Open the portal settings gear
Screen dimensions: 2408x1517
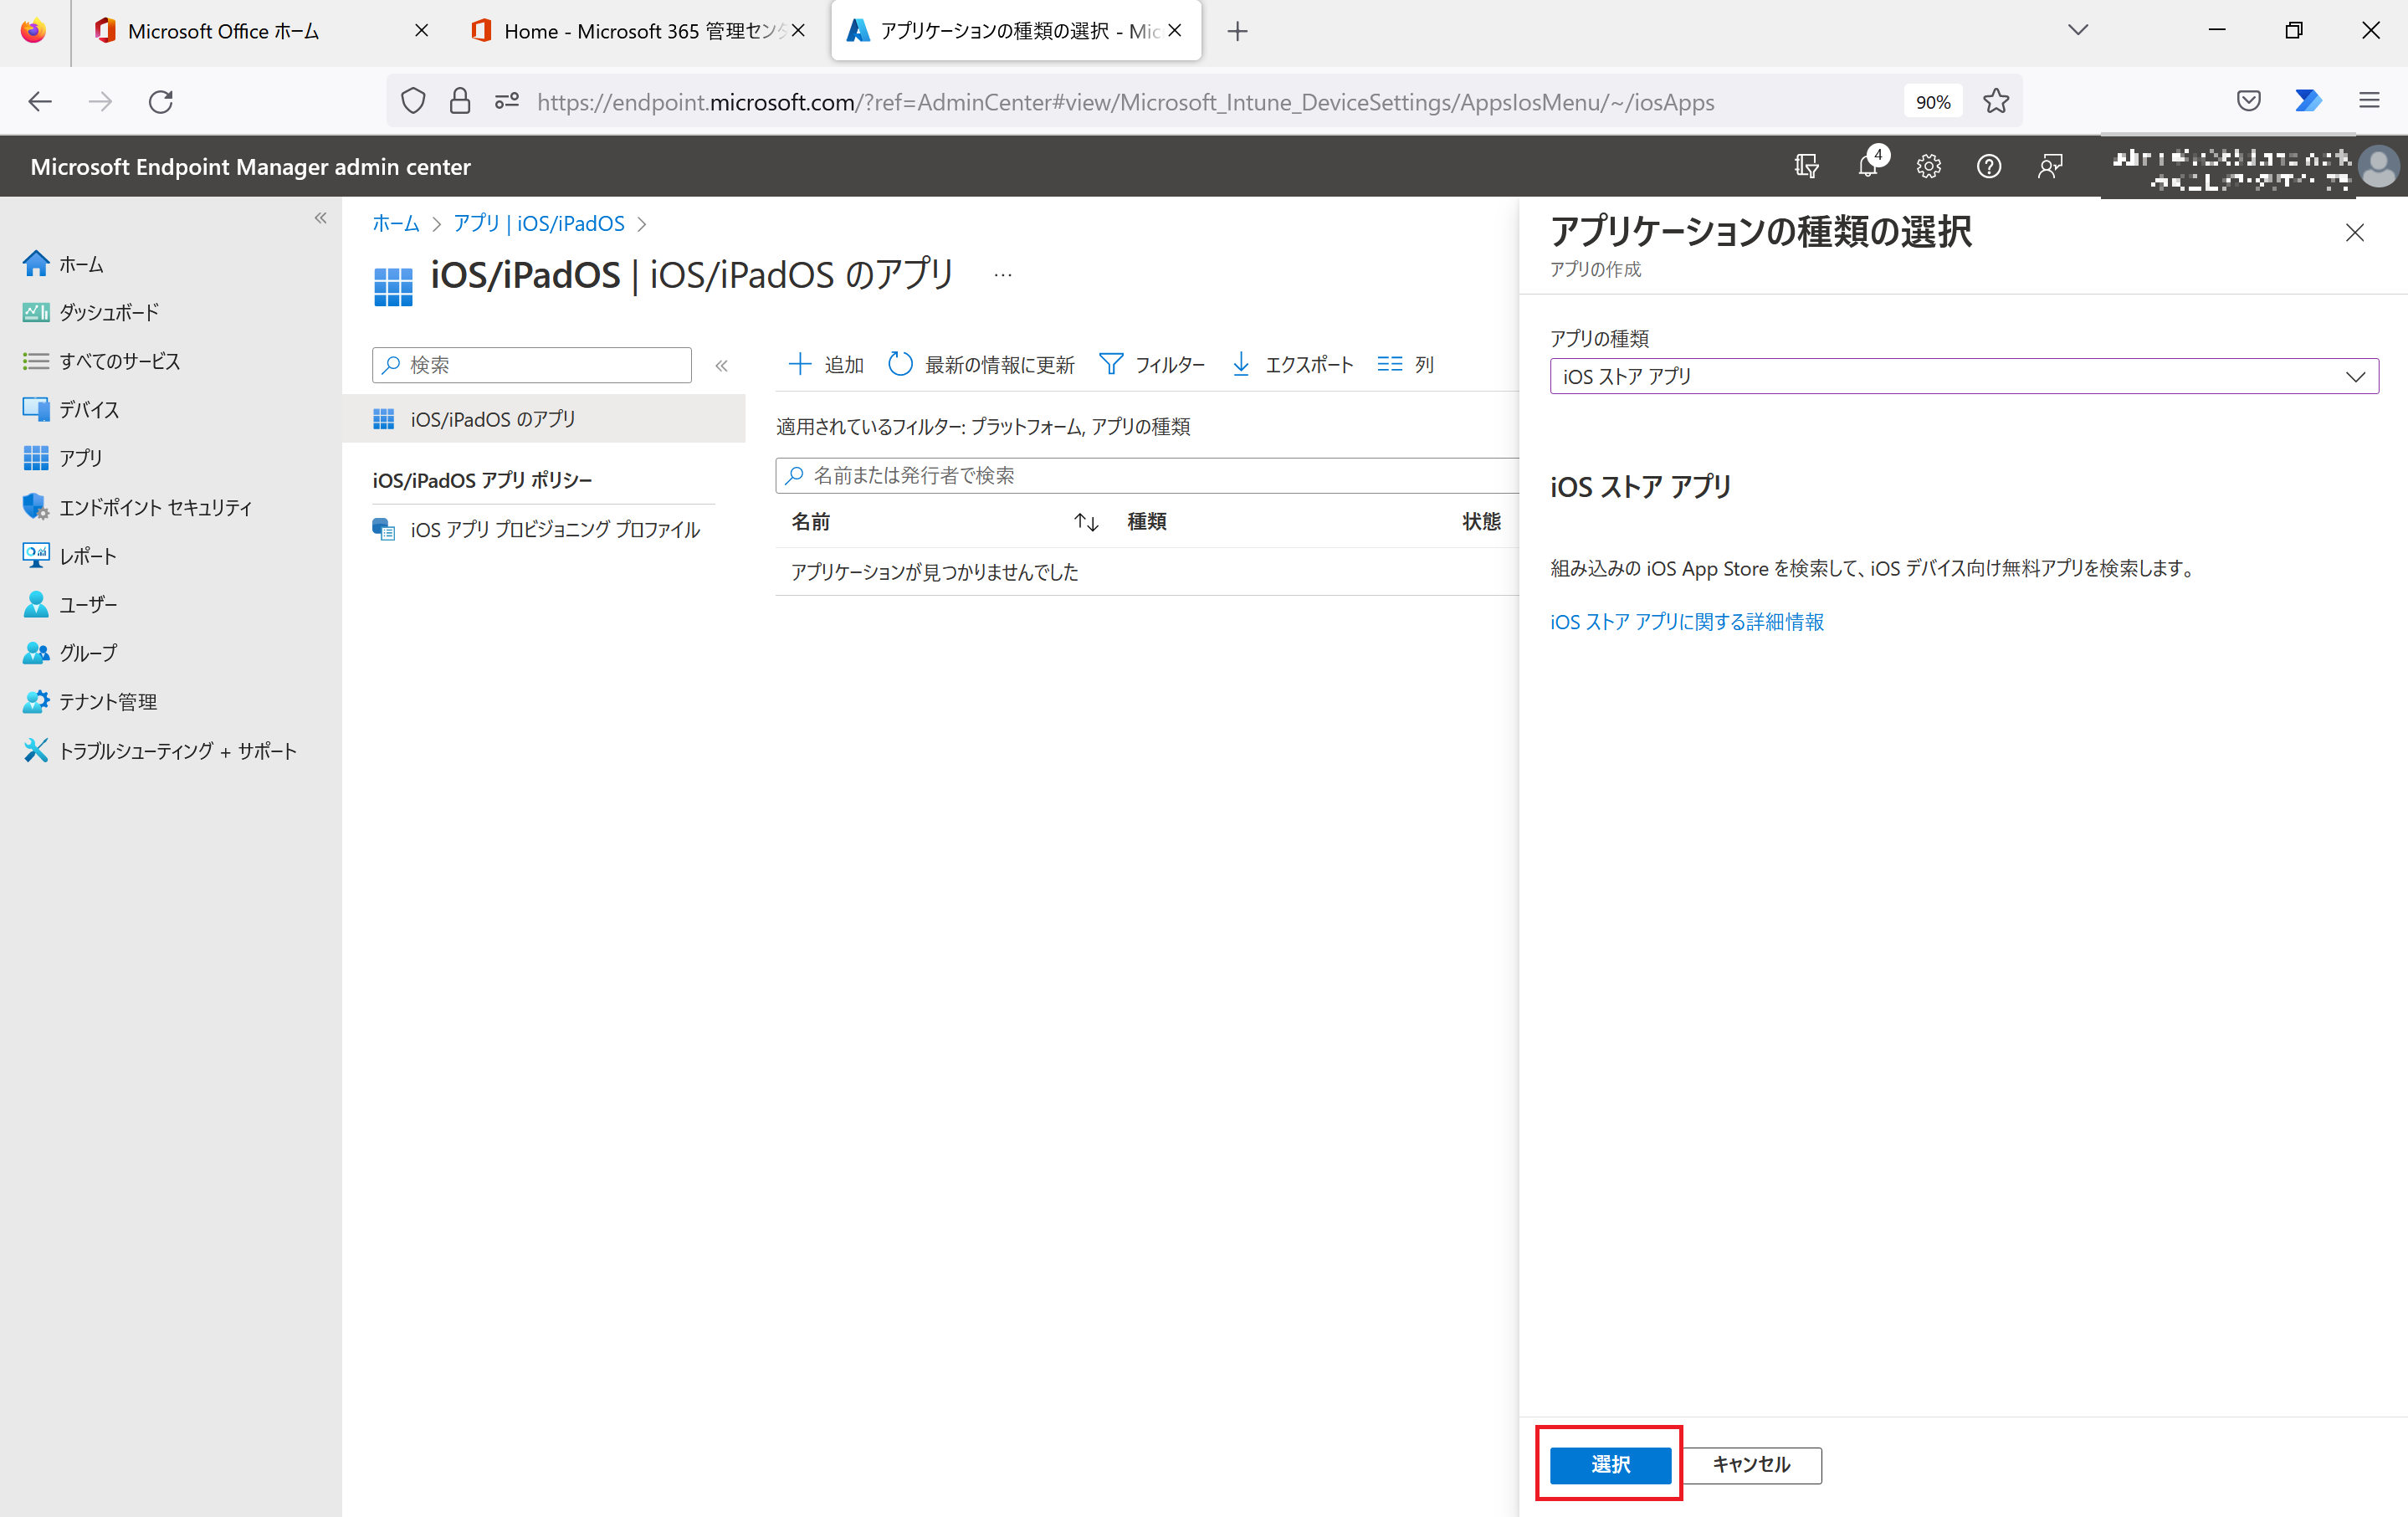(x=1928, y=166)
